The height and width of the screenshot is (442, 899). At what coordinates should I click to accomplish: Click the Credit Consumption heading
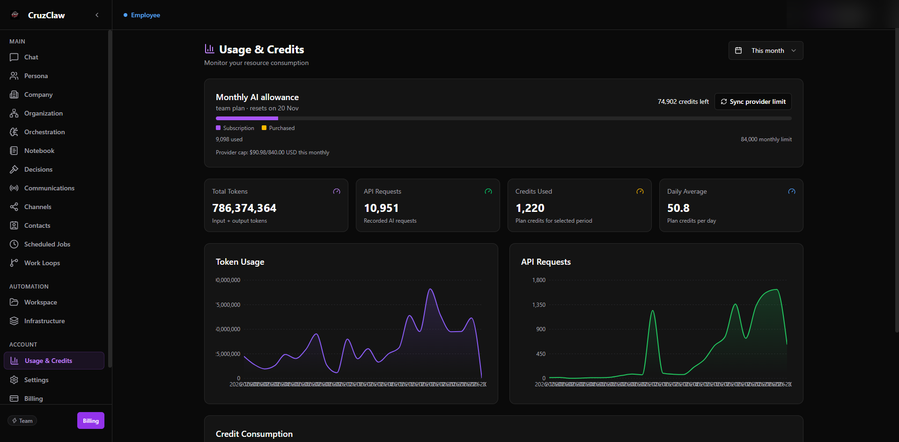tap(254, 434)
